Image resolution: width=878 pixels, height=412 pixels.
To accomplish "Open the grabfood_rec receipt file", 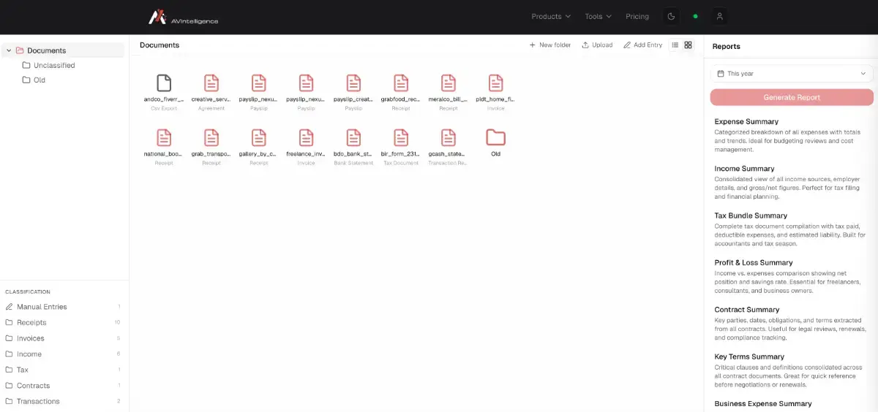I will point(401,91).
